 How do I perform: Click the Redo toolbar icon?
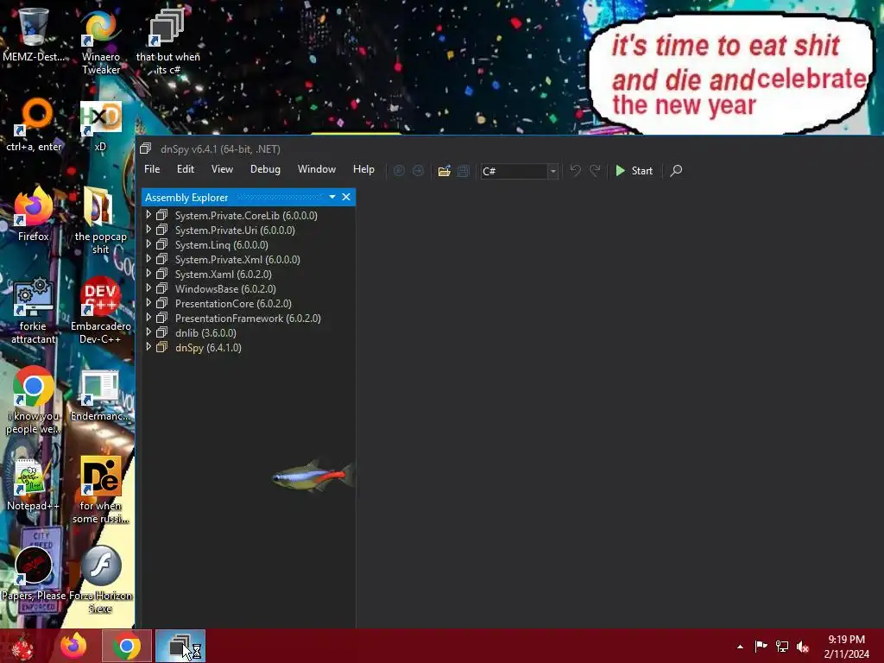tap(595, 170)
